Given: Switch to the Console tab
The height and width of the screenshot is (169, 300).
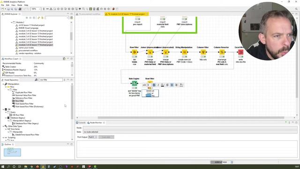Looking at the screenshot, I should [81, 123].
